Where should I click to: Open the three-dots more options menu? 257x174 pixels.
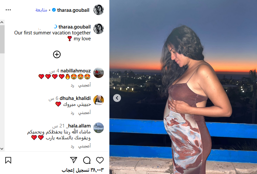(8, 10)
